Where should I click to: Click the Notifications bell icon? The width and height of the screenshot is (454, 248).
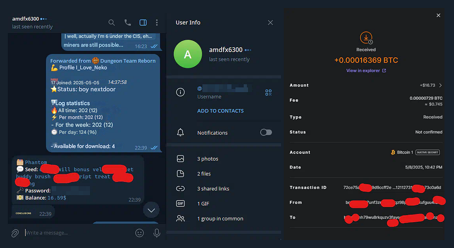pos(180,132)
